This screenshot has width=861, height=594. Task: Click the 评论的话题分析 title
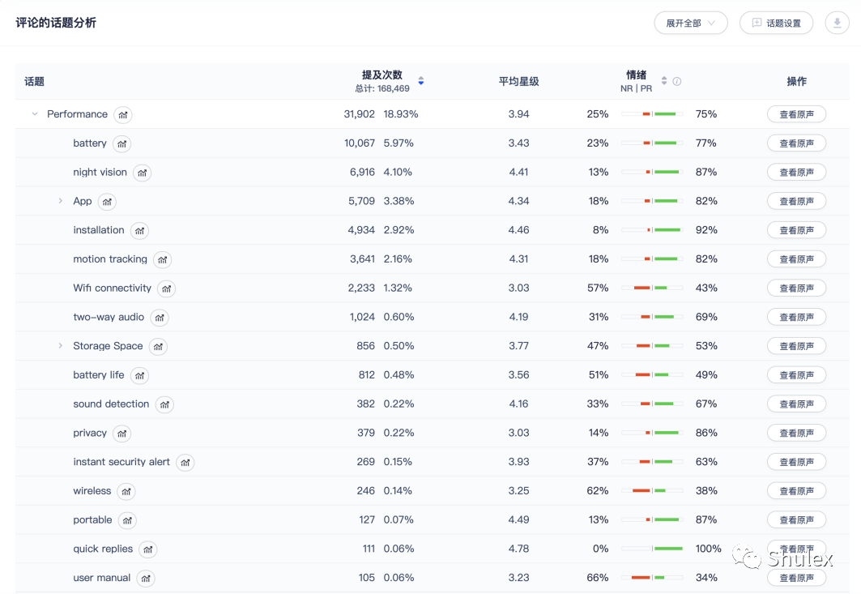[56, 23]
